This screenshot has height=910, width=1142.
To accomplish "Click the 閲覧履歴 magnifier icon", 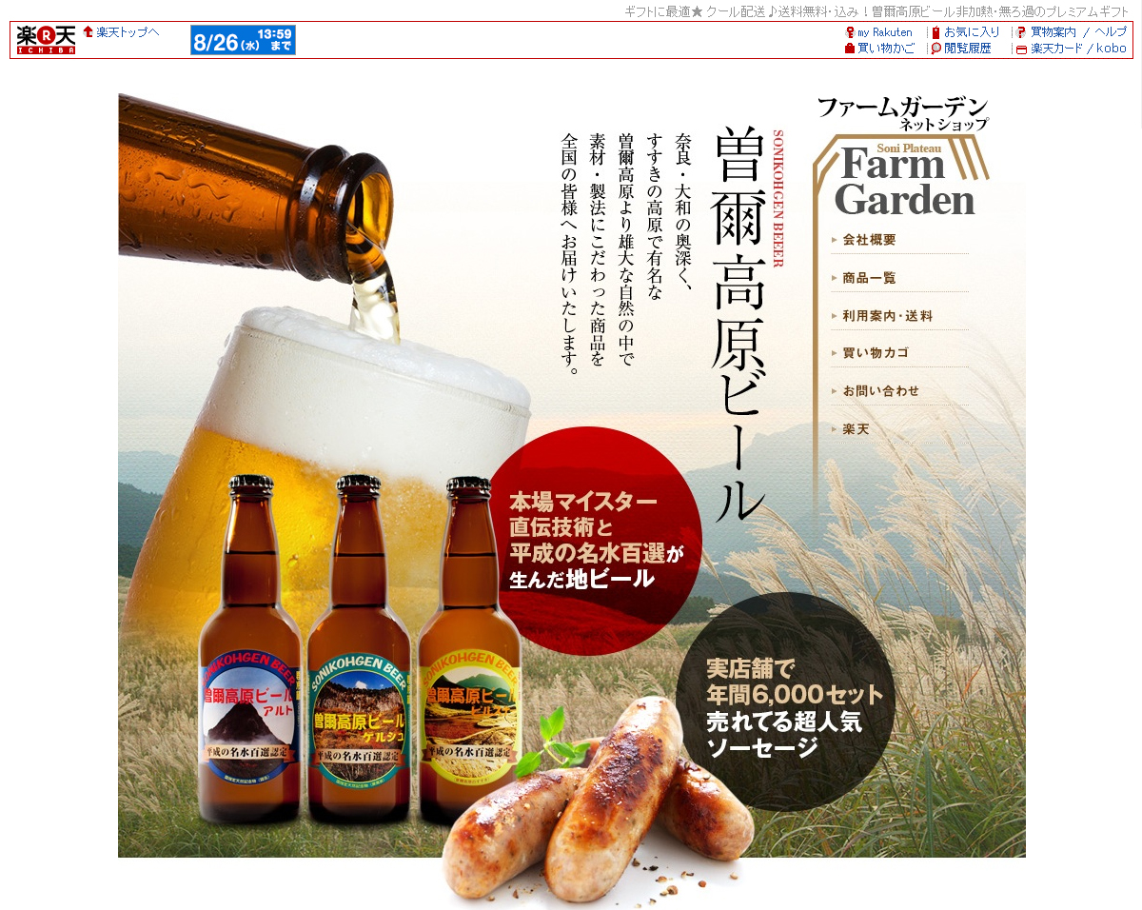I will [x=936, y=49].
